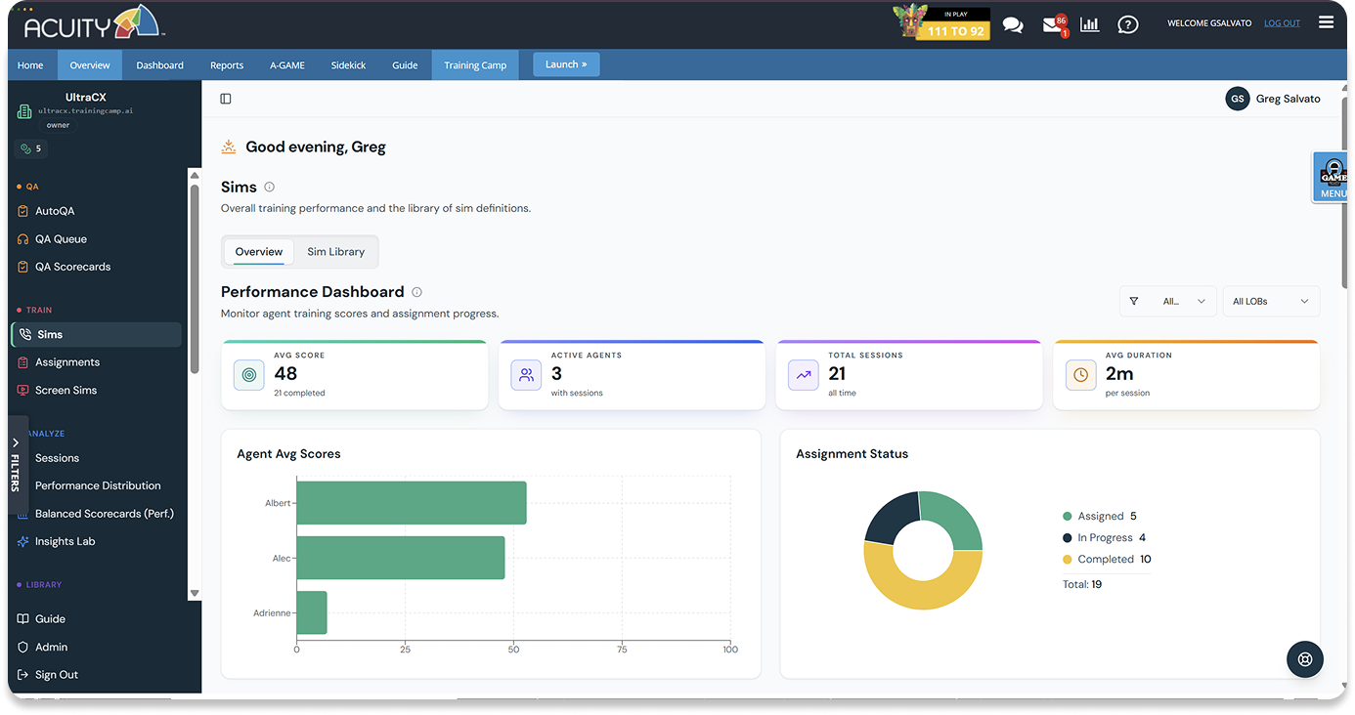The width and height of the screenshot is (1355, 715).
Task: Open the filter All dropdown
Action: point(1168,301)
